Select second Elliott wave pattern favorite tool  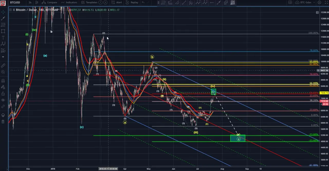(x=205, y=3)
